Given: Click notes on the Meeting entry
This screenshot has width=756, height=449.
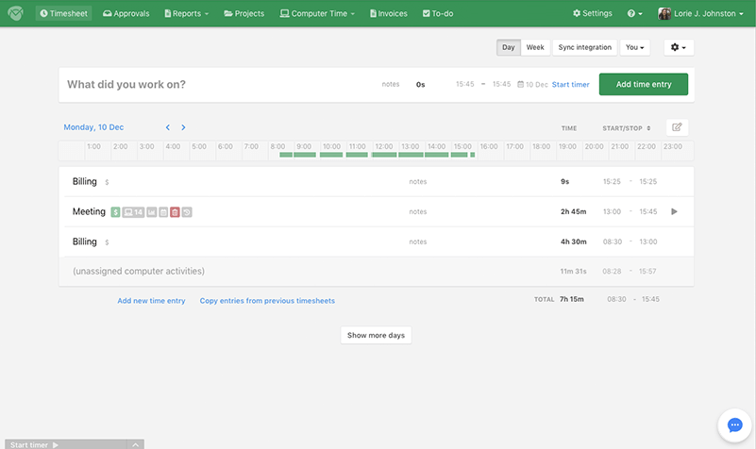Looking at the screenshot, I should pyautogui.click(x=417, y=211).
